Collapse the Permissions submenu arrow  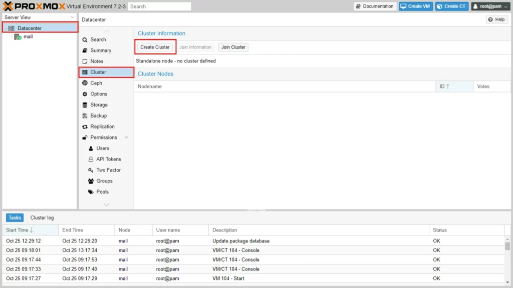point(126,137)
